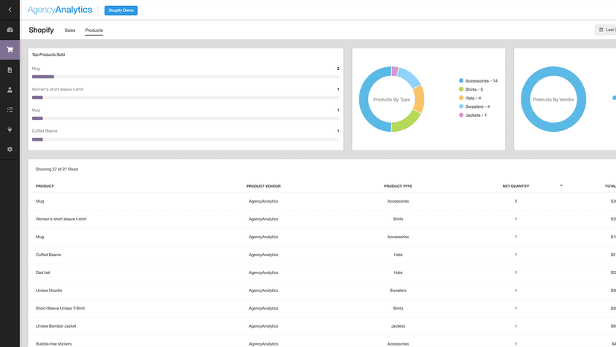Viewport: 616px width, 347px height.
Task: Click 'Short-Sleeve Unisex T-Shirt' table cell
Action: (x=60, y=308)
